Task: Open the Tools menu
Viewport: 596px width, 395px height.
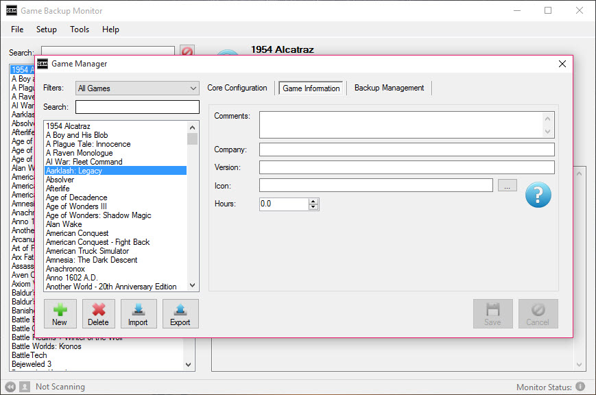Action: tap(80, 29)
